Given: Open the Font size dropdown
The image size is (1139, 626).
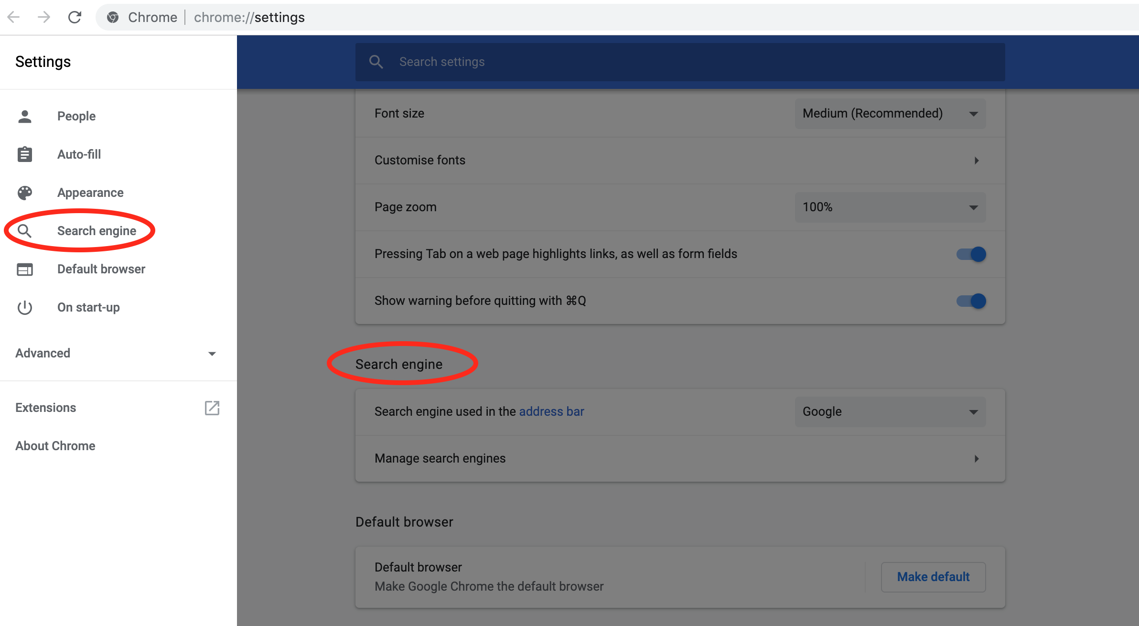Looking at the screenshot, I should tap(890, 113).
